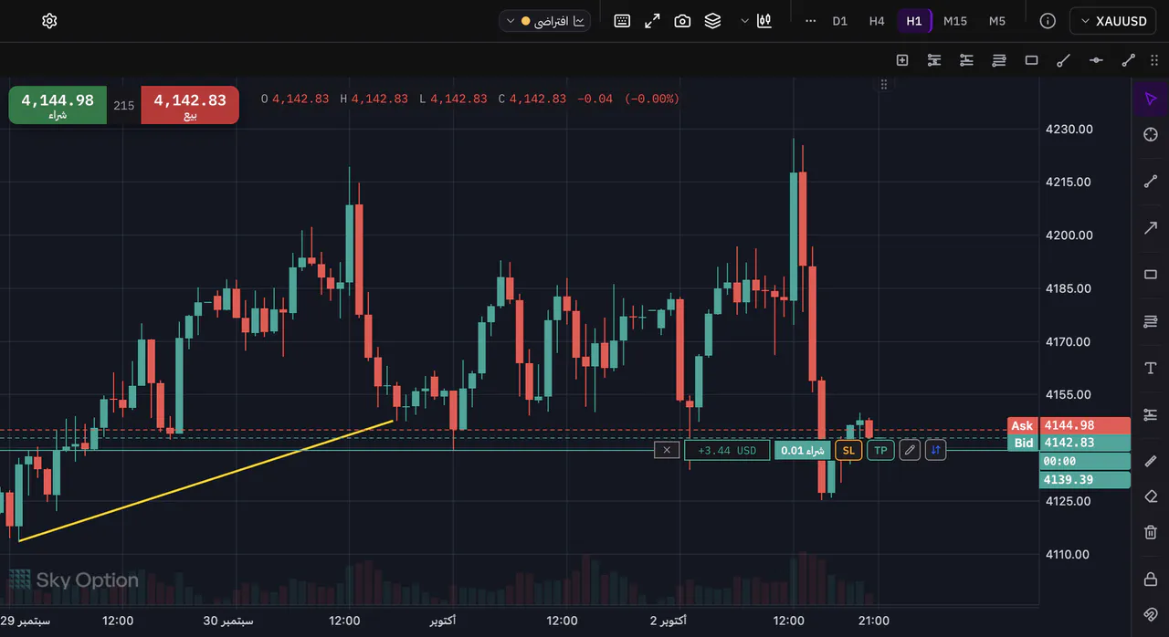Image resolution: width=1169 pixels, height=637 pixels.
Task: Click the green buy button 4,144.98
Action: tap(58, 105)
